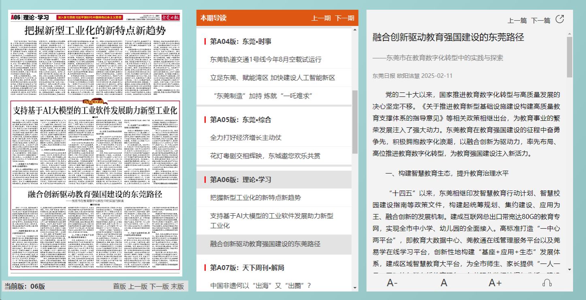Decrease font size with A- button
Viewport: 586px width, 300px height.
click(x=392, y=283)
